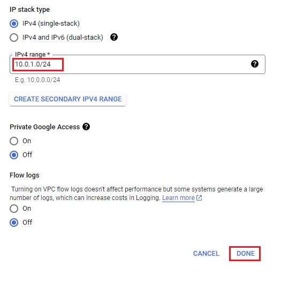The width and height of the screenshot is (281, 281).
Task: Click the IP stack type heading
Action: pos(30,10)
